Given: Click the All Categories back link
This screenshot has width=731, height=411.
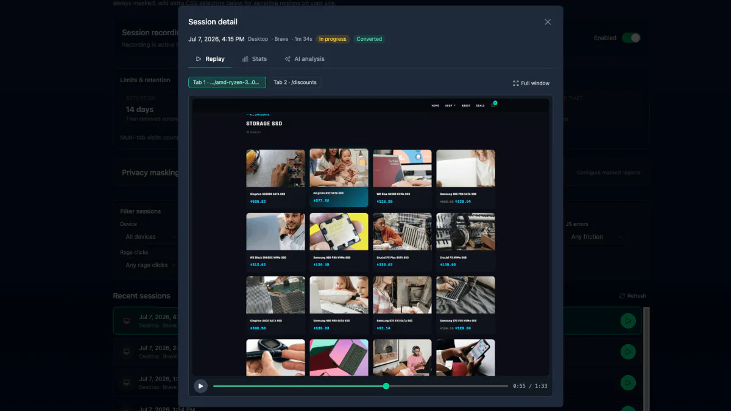Looking at the screenshot, I should pyautogui.click(x=258, y=114).
